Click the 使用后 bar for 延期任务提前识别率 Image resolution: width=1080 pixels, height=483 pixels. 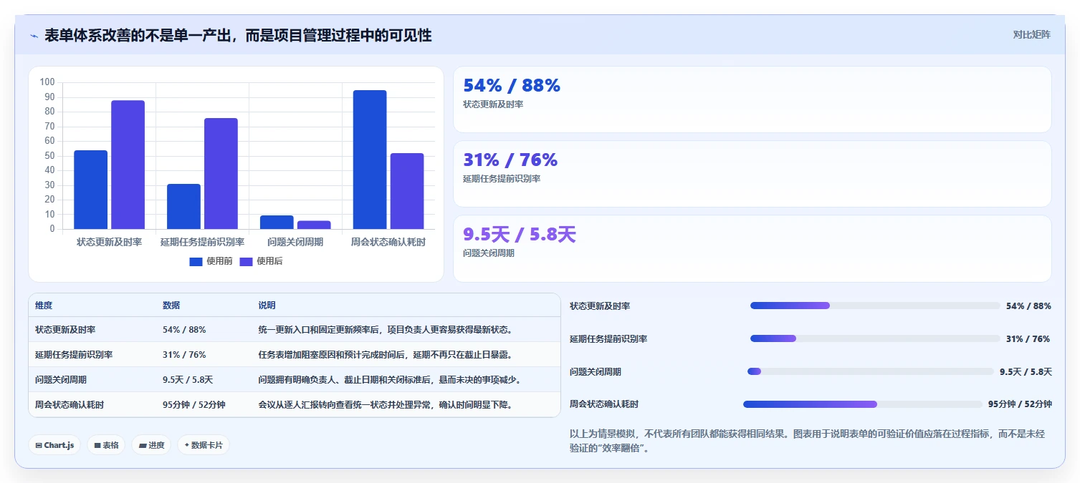pyautogui.click(x=221, y=174)
